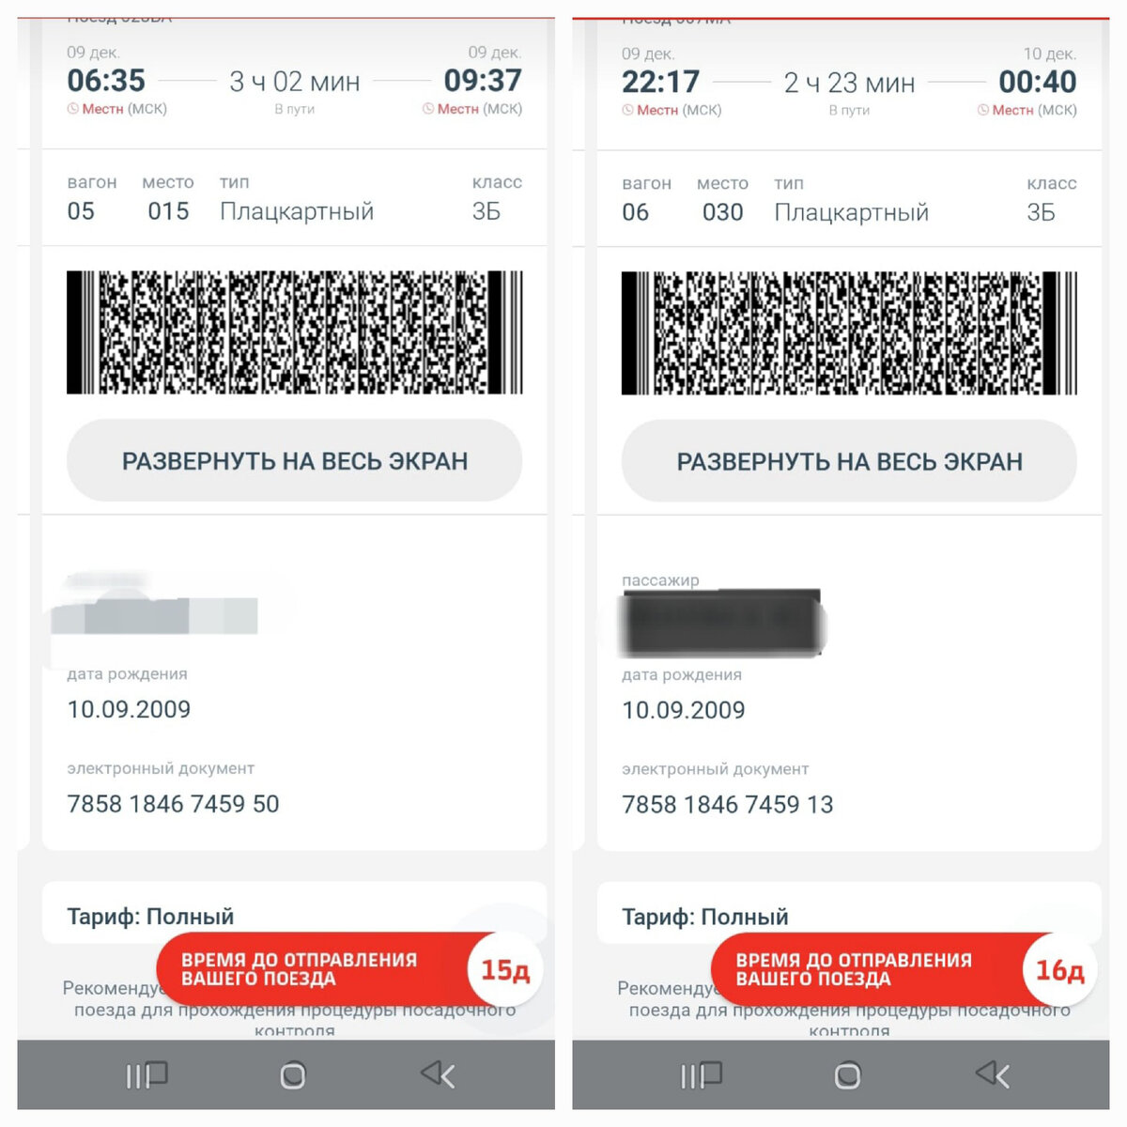Open barcode image on the 06:35 ticket
Image resolution: width=1127 pixels, height=1127 pixels.
294,332
